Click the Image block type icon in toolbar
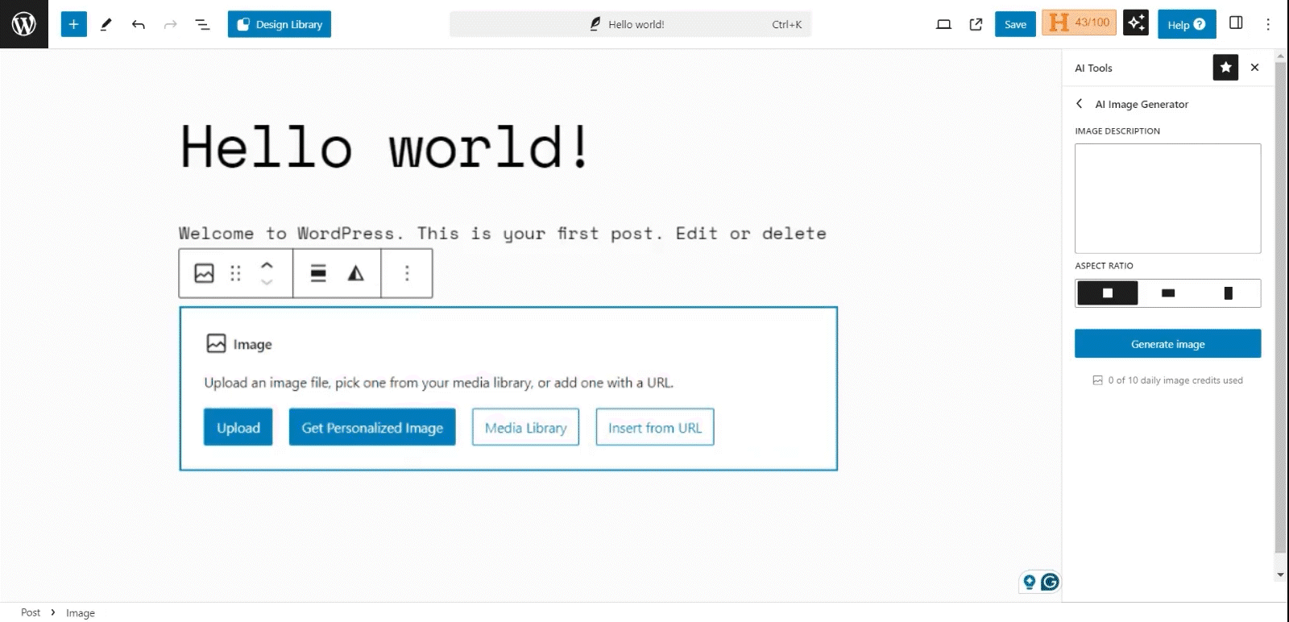Viewport: 1289px width, 622px height. (205, 273)
